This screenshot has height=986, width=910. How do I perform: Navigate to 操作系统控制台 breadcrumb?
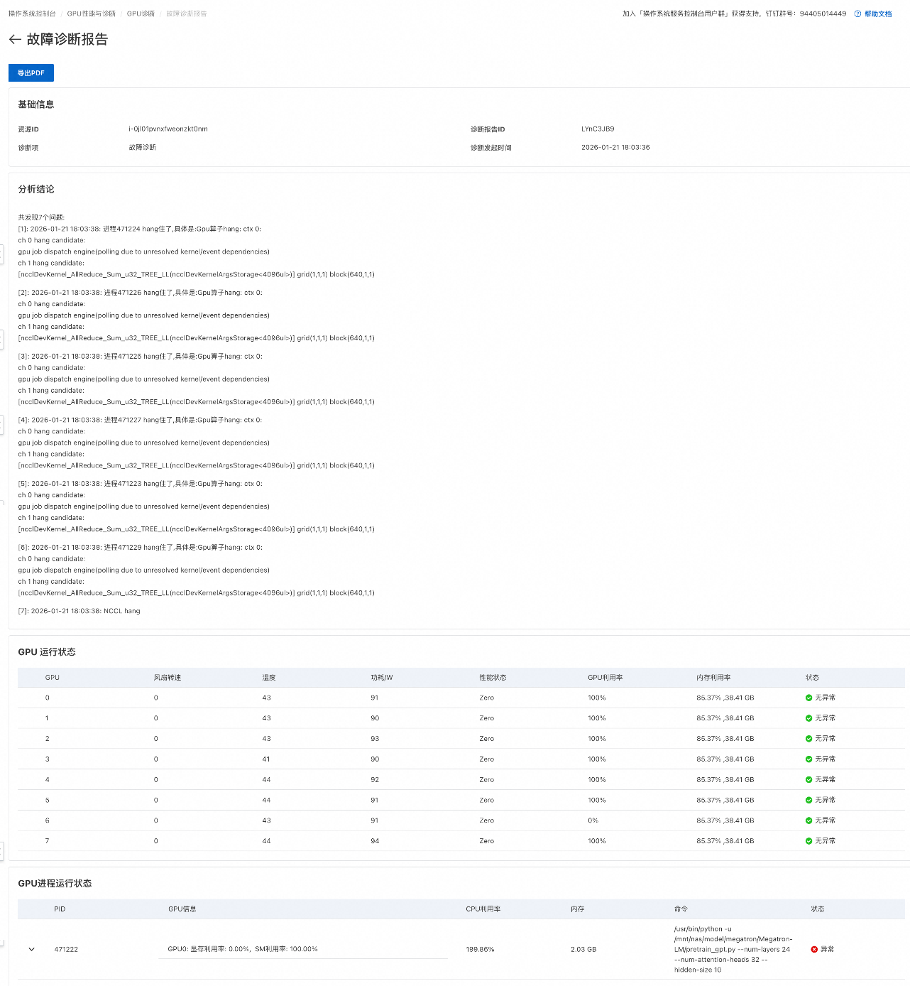(32, 13)
